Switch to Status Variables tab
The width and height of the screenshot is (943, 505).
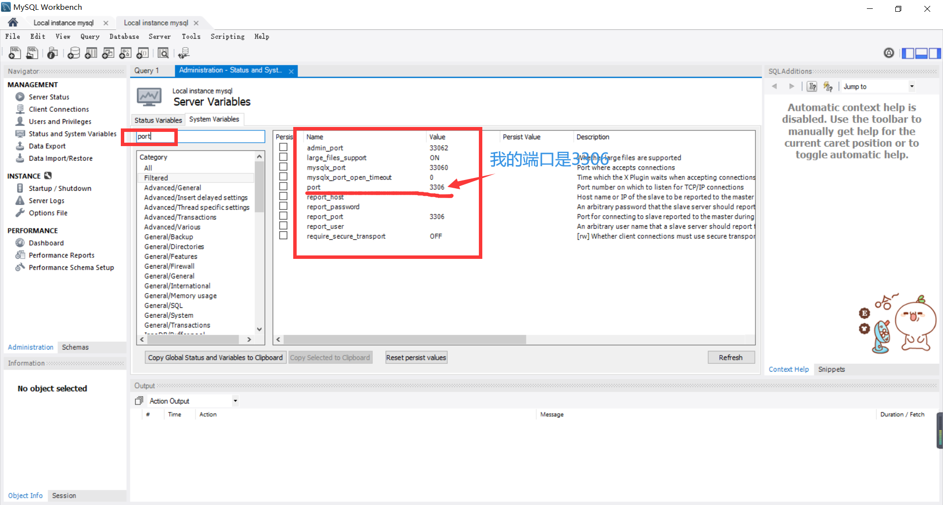[158, 120]
